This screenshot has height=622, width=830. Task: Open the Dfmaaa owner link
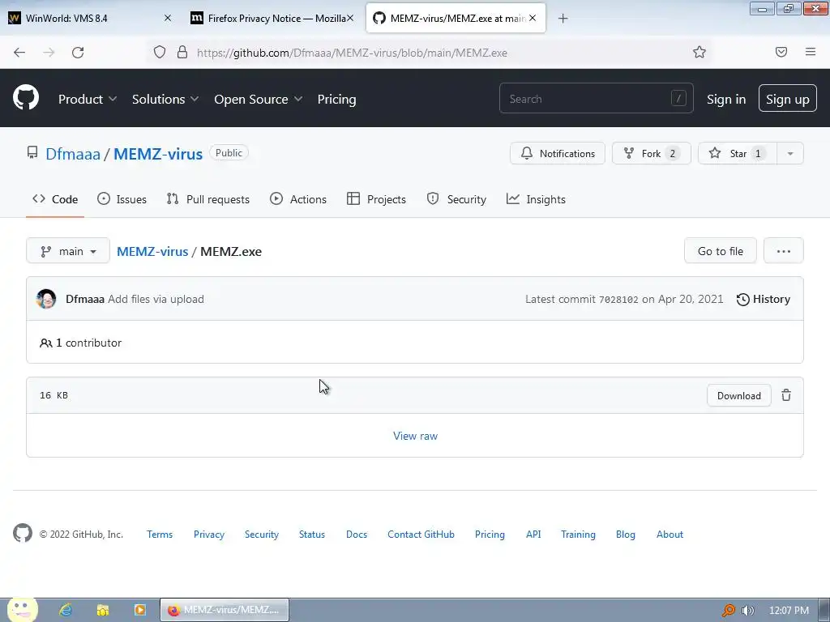tap(72, 153)
